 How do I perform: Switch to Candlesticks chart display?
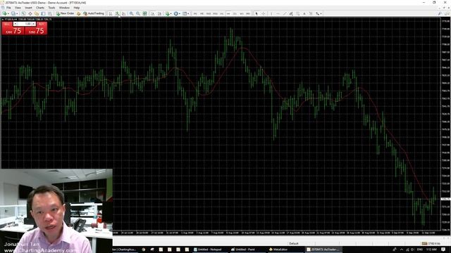pyautogui.click(x=118, y=13)
